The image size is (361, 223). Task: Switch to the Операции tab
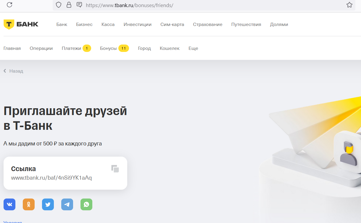pyautogui.click(x=41, y=48)
